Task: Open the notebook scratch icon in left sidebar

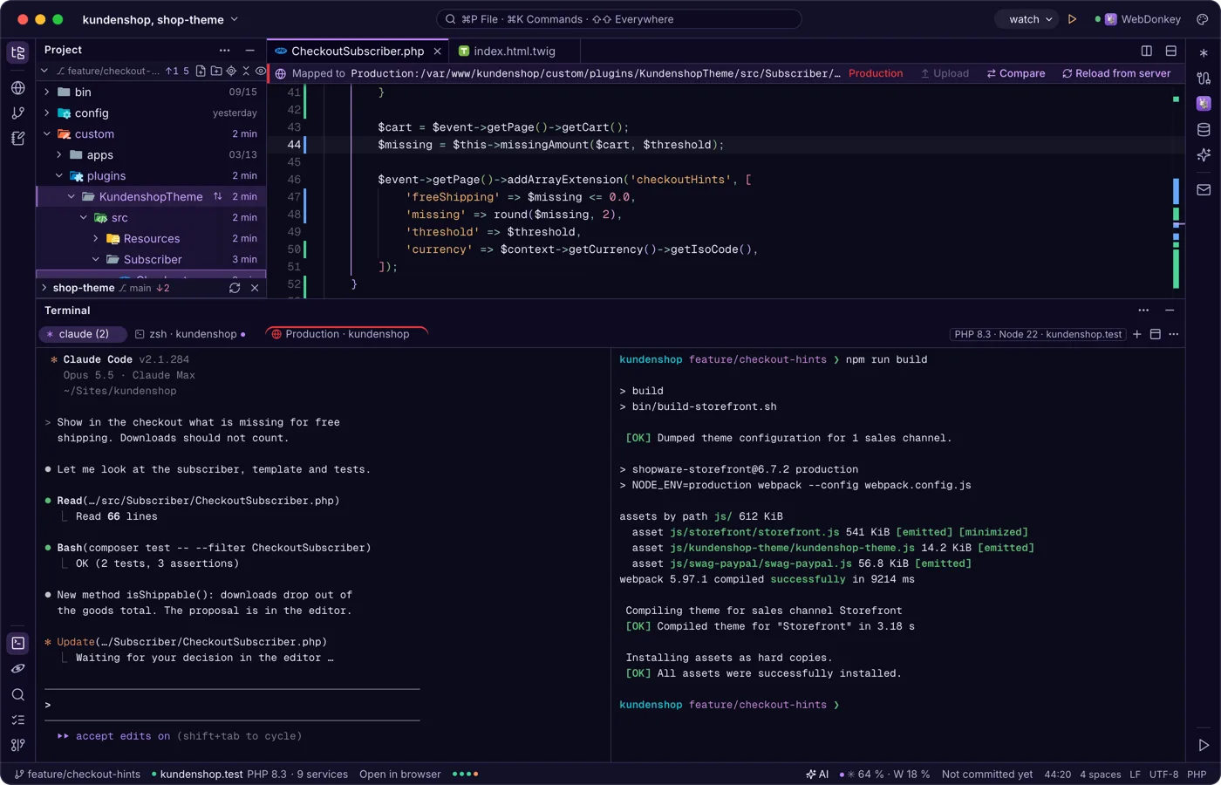Action: 18,139
